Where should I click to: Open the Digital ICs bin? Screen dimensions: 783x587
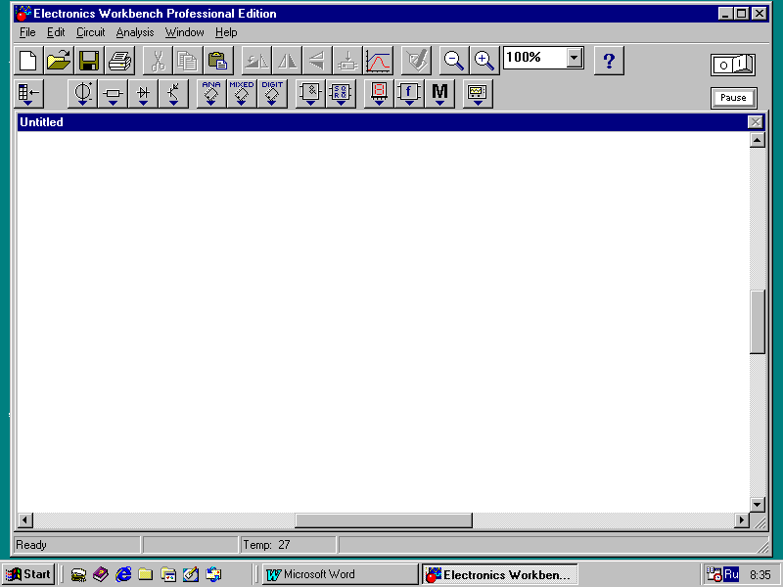[272, 93]
